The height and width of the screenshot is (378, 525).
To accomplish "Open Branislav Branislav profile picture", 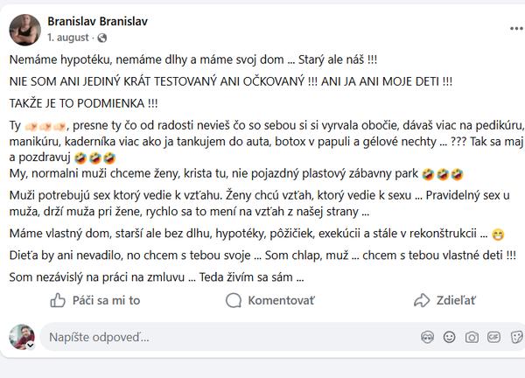I will (x=24, y=29).
